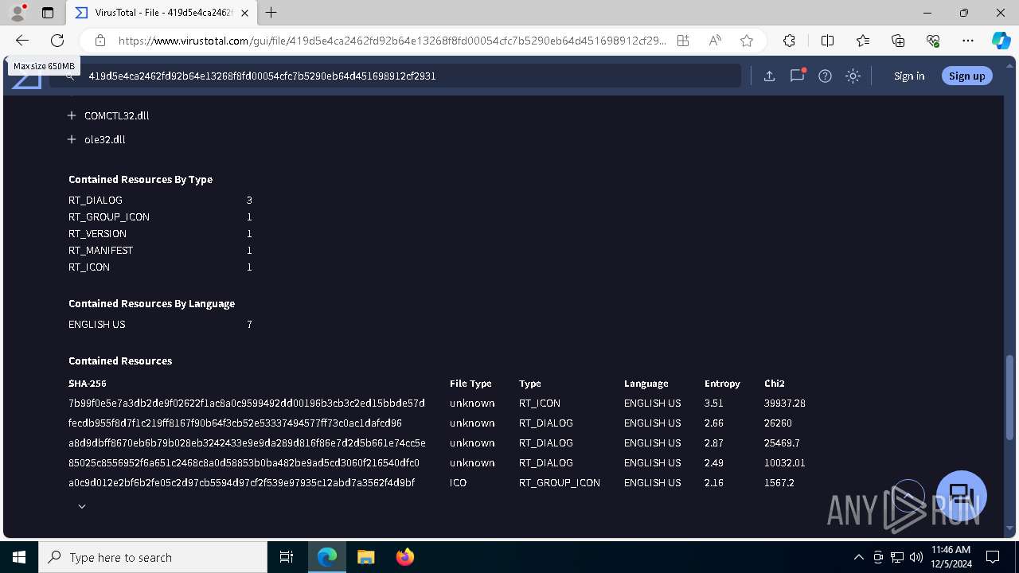
Task: Open the Windows Start menu
Action: (19, 557)
